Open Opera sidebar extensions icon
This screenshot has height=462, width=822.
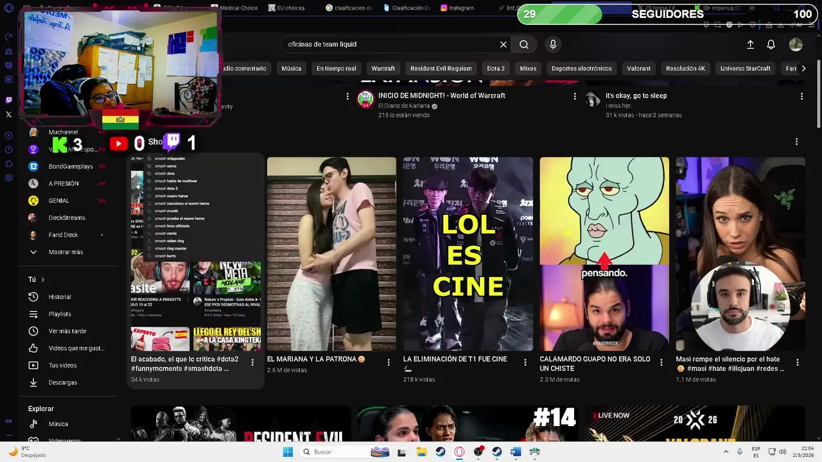(x=8, y=164)
